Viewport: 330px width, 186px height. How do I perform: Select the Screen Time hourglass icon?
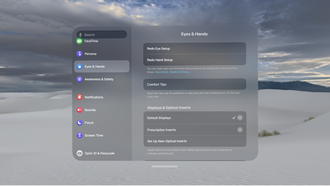(x=79, y=135)
